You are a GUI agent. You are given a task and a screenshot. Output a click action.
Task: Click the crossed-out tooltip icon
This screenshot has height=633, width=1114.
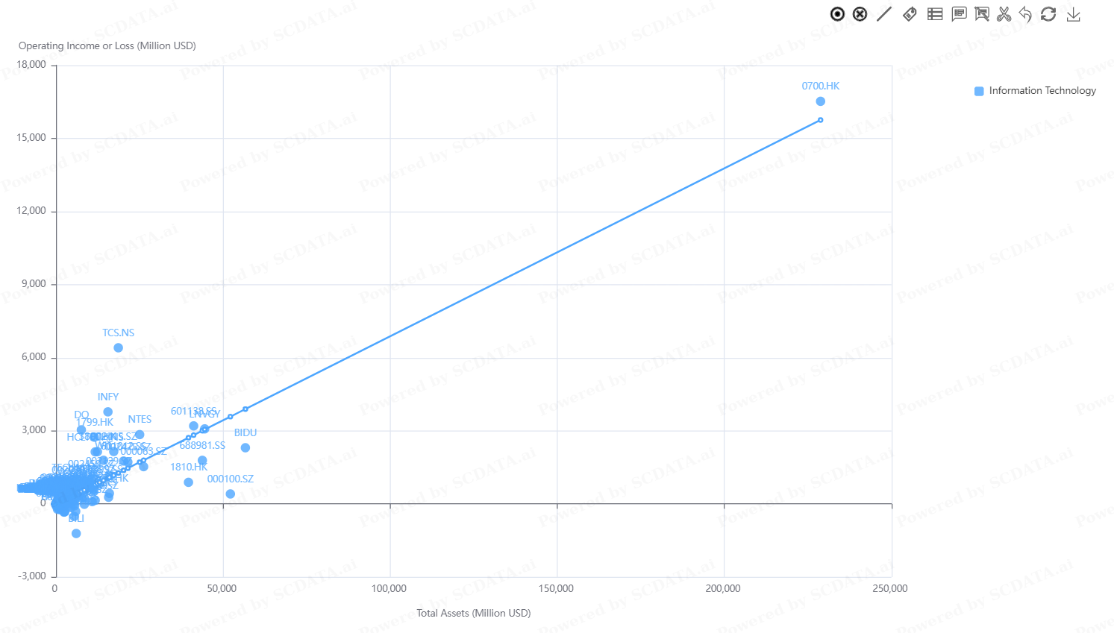click(x=982, y=14)
